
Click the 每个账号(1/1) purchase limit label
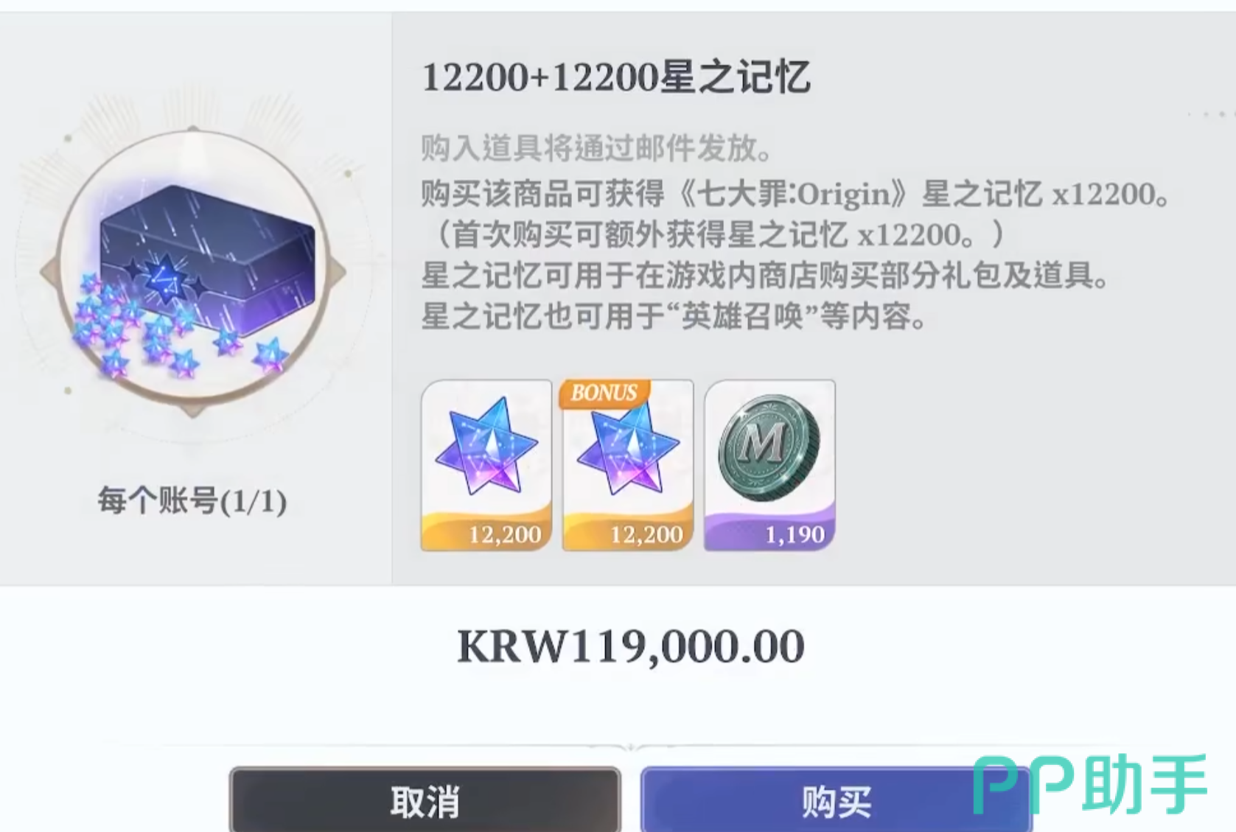tap(192, 501)
